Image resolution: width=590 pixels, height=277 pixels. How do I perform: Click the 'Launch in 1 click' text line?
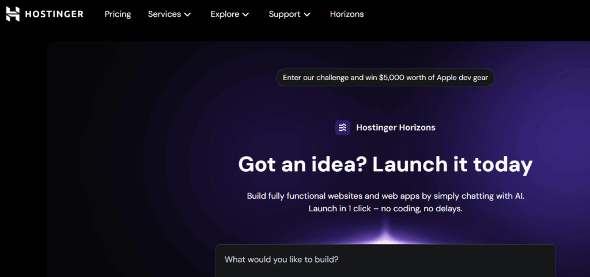point(385,208)
